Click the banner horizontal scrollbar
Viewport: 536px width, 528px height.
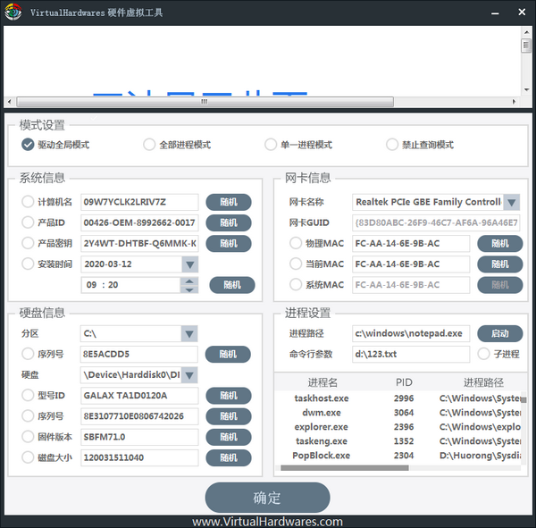pyautogui.click(x=264, y=101)
